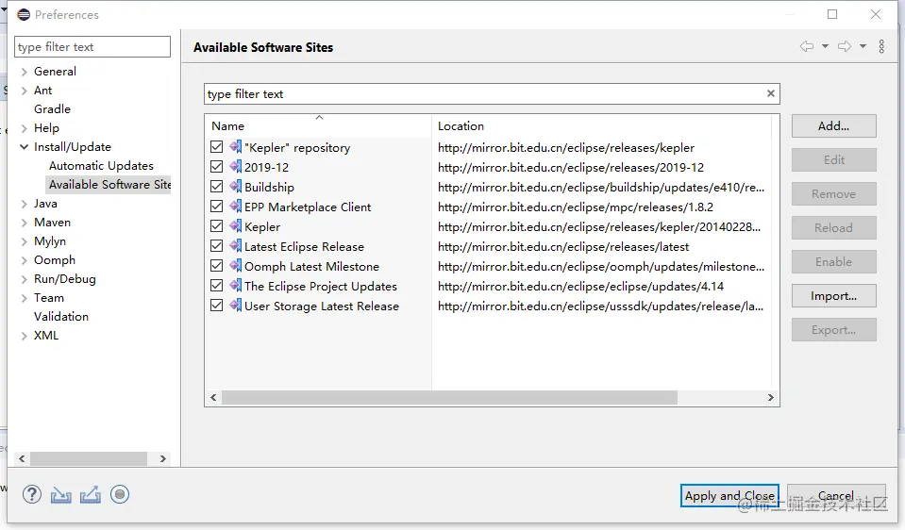The width and height of the screenshot is (905, 530).
Task: Expand the General tree node
Action: pyautogui.click(x=25, y=72)
